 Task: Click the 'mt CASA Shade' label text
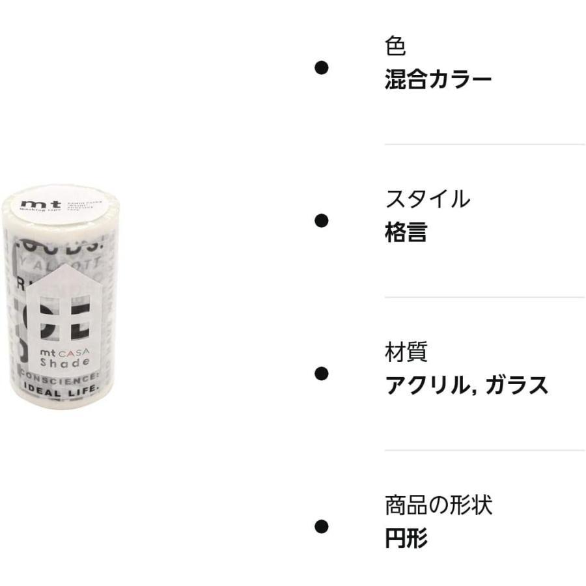pos(64,357)
